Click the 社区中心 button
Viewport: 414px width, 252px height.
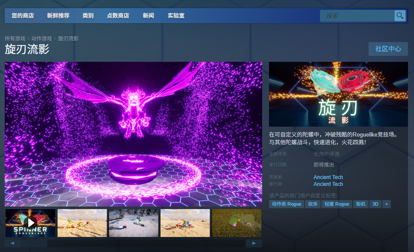(x=388, y=49)
